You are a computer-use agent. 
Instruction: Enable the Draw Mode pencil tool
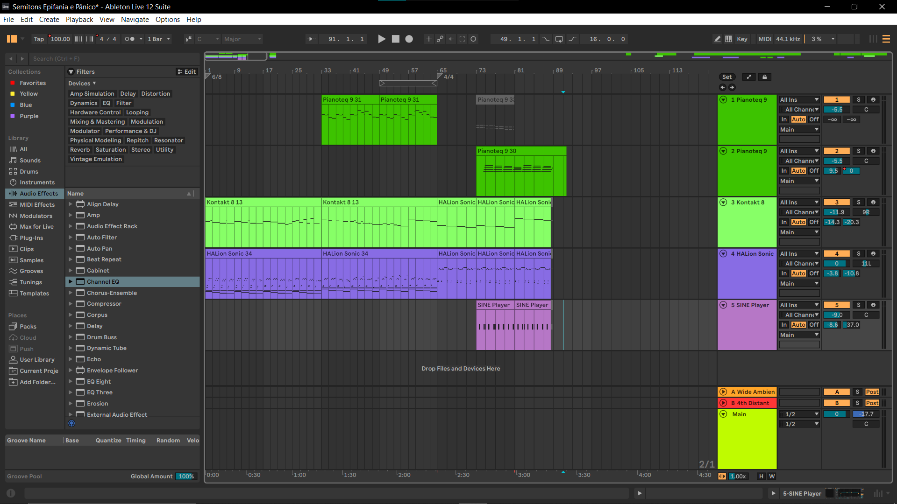[x=718, y=39]
